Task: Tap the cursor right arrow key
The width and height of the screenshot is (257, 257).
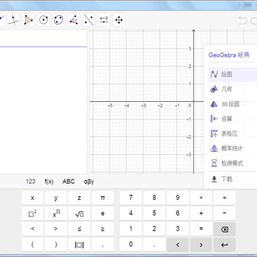Action: pos(201,244)
